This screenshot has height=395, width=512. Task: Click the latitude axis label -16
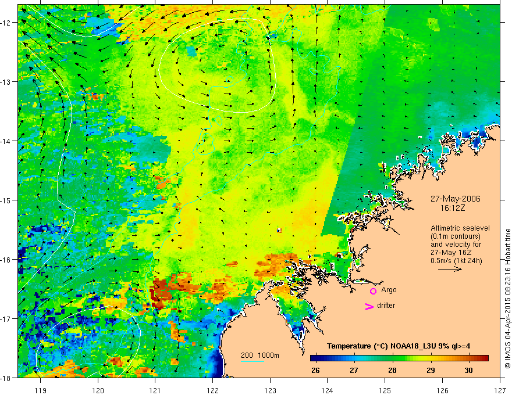6,260
